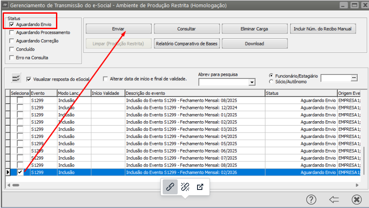Click the Eliminar Carga button
This screenshot has width=369, height=208.
(x=254, y=29)
